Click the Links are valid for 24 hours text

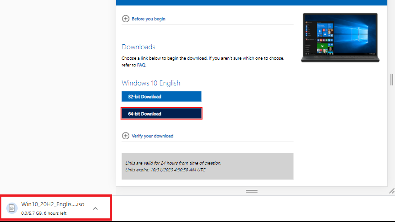(173, 163)
